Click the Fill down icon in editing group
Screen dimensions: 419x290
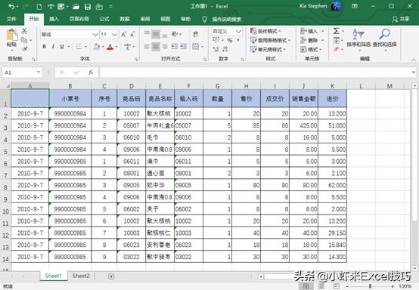[x=336, y=40]
